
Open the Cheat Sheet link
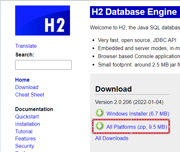[30, 95]
